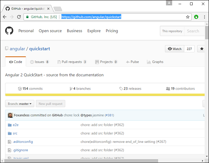The height and width of the screenshot is (163, 209).
Task: Click the repository Search input field
Action: tap(195, 31)
